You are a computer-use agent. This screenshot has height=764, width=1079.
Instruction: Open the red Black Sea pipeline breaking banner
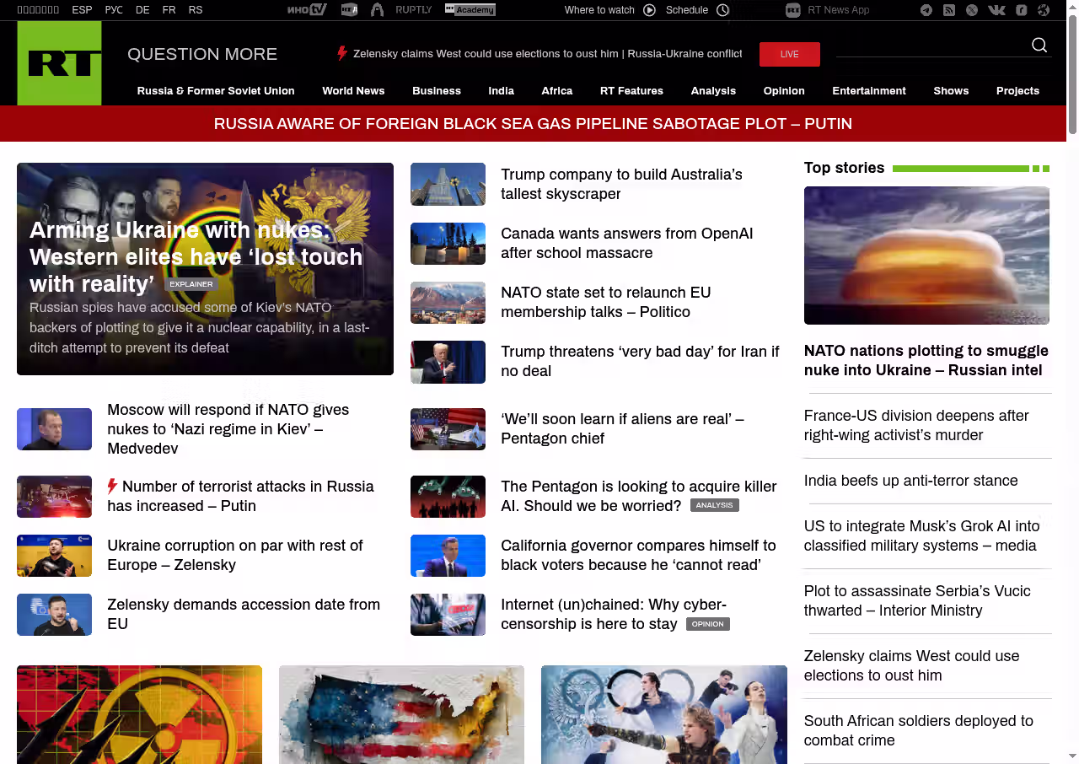[x=533, y=124]
